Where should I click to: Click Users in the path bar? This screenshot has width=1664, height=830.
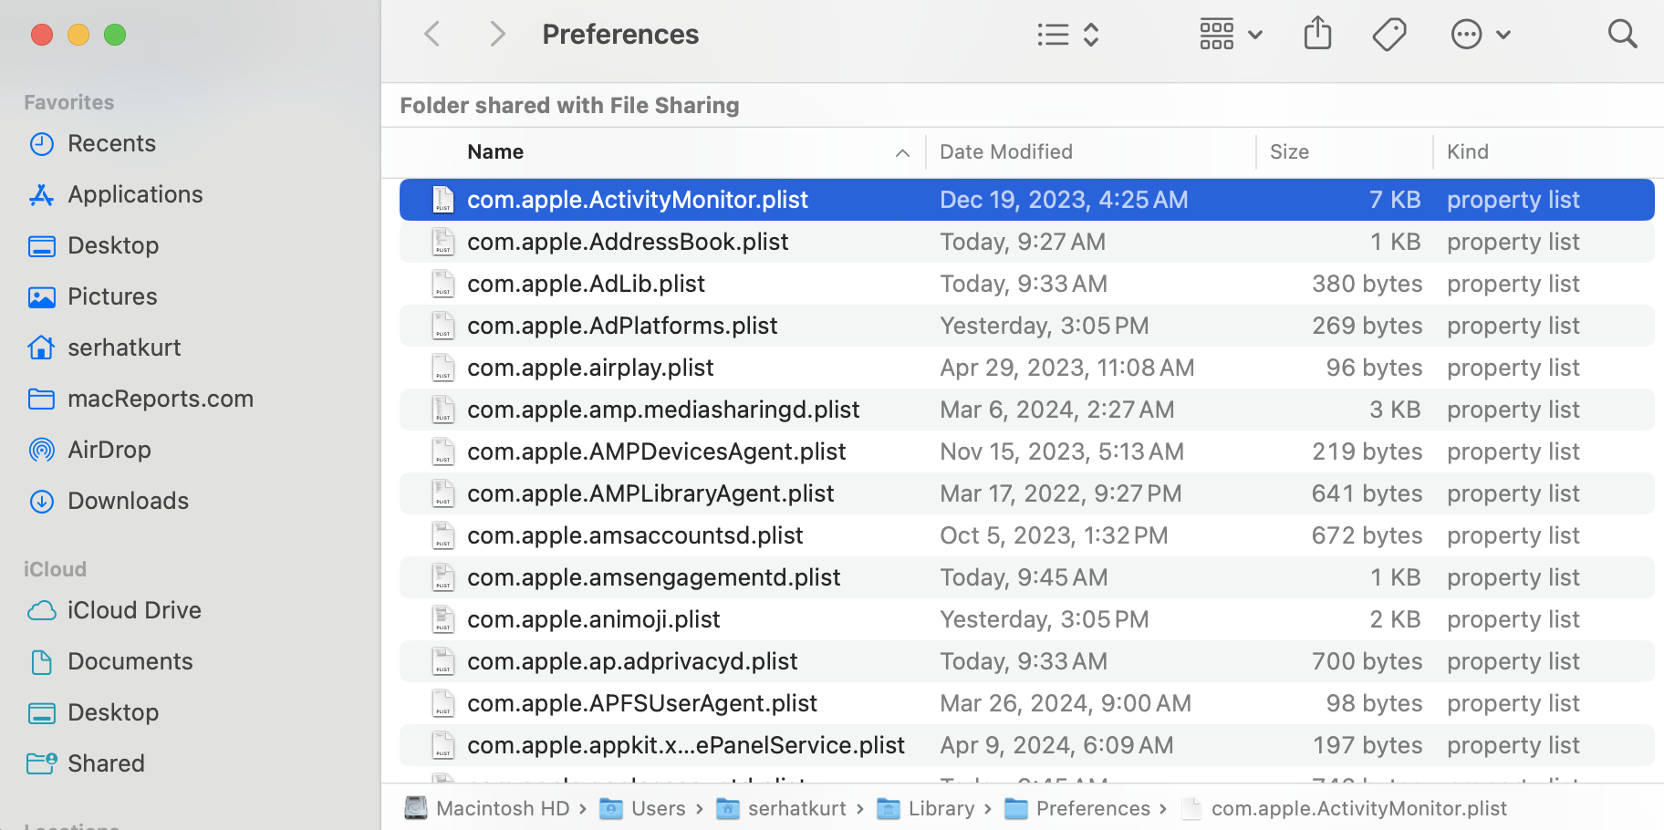coord(642,808)
